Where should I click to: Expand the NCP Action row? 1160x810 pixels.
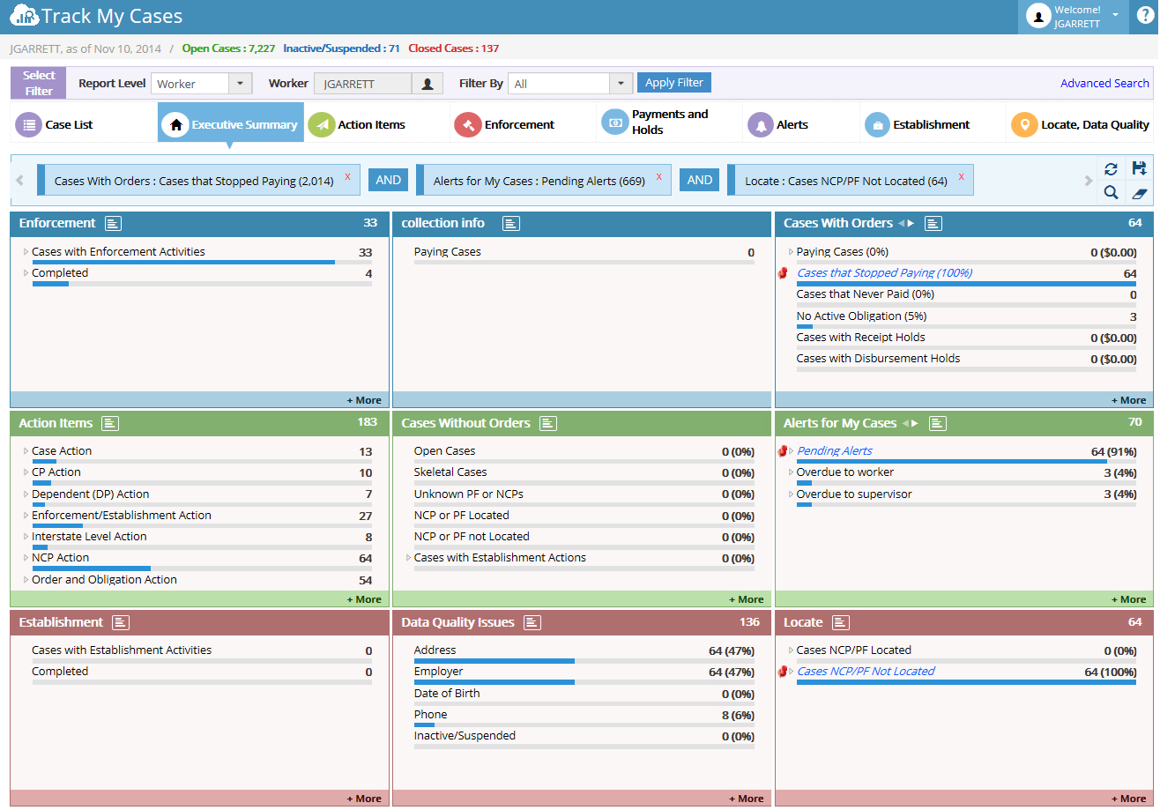[x=26, y=558]
